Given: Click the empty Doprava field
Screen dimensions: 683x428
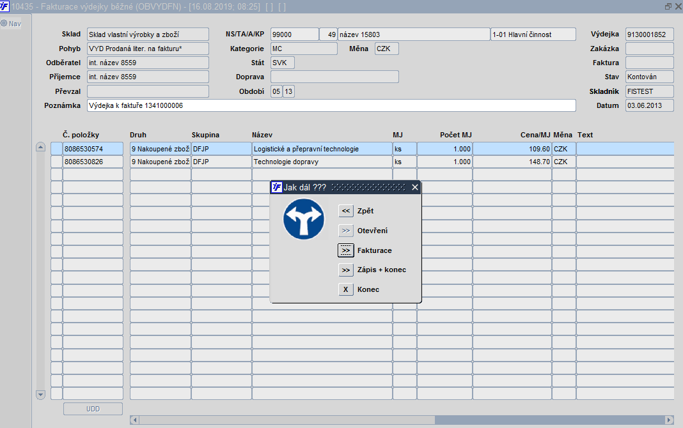Looking at the screenshot, I should click(x=334, y=77).
